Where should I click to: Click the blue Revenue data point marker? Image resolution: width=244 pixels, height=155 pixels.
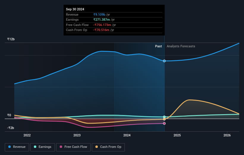coord(164,61)
